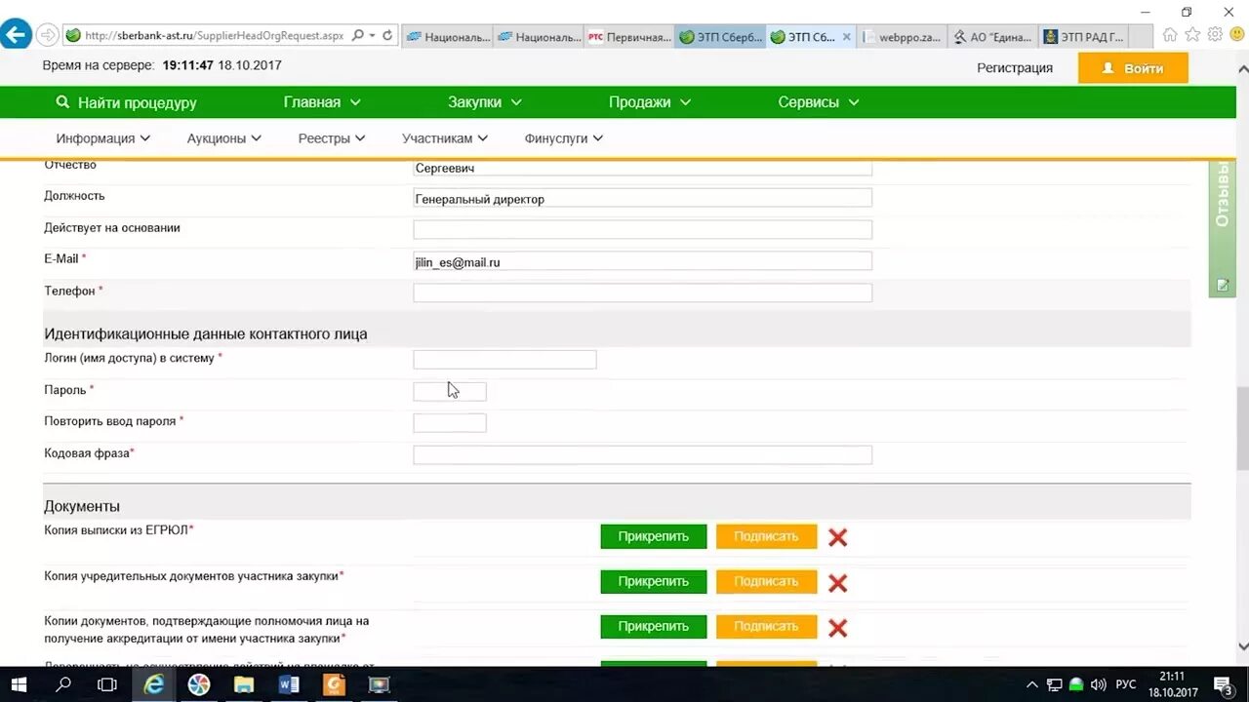The width and height of the screenshot is (1249, 702).
Task: Expand the Участникам submenu
Action: 445,138
